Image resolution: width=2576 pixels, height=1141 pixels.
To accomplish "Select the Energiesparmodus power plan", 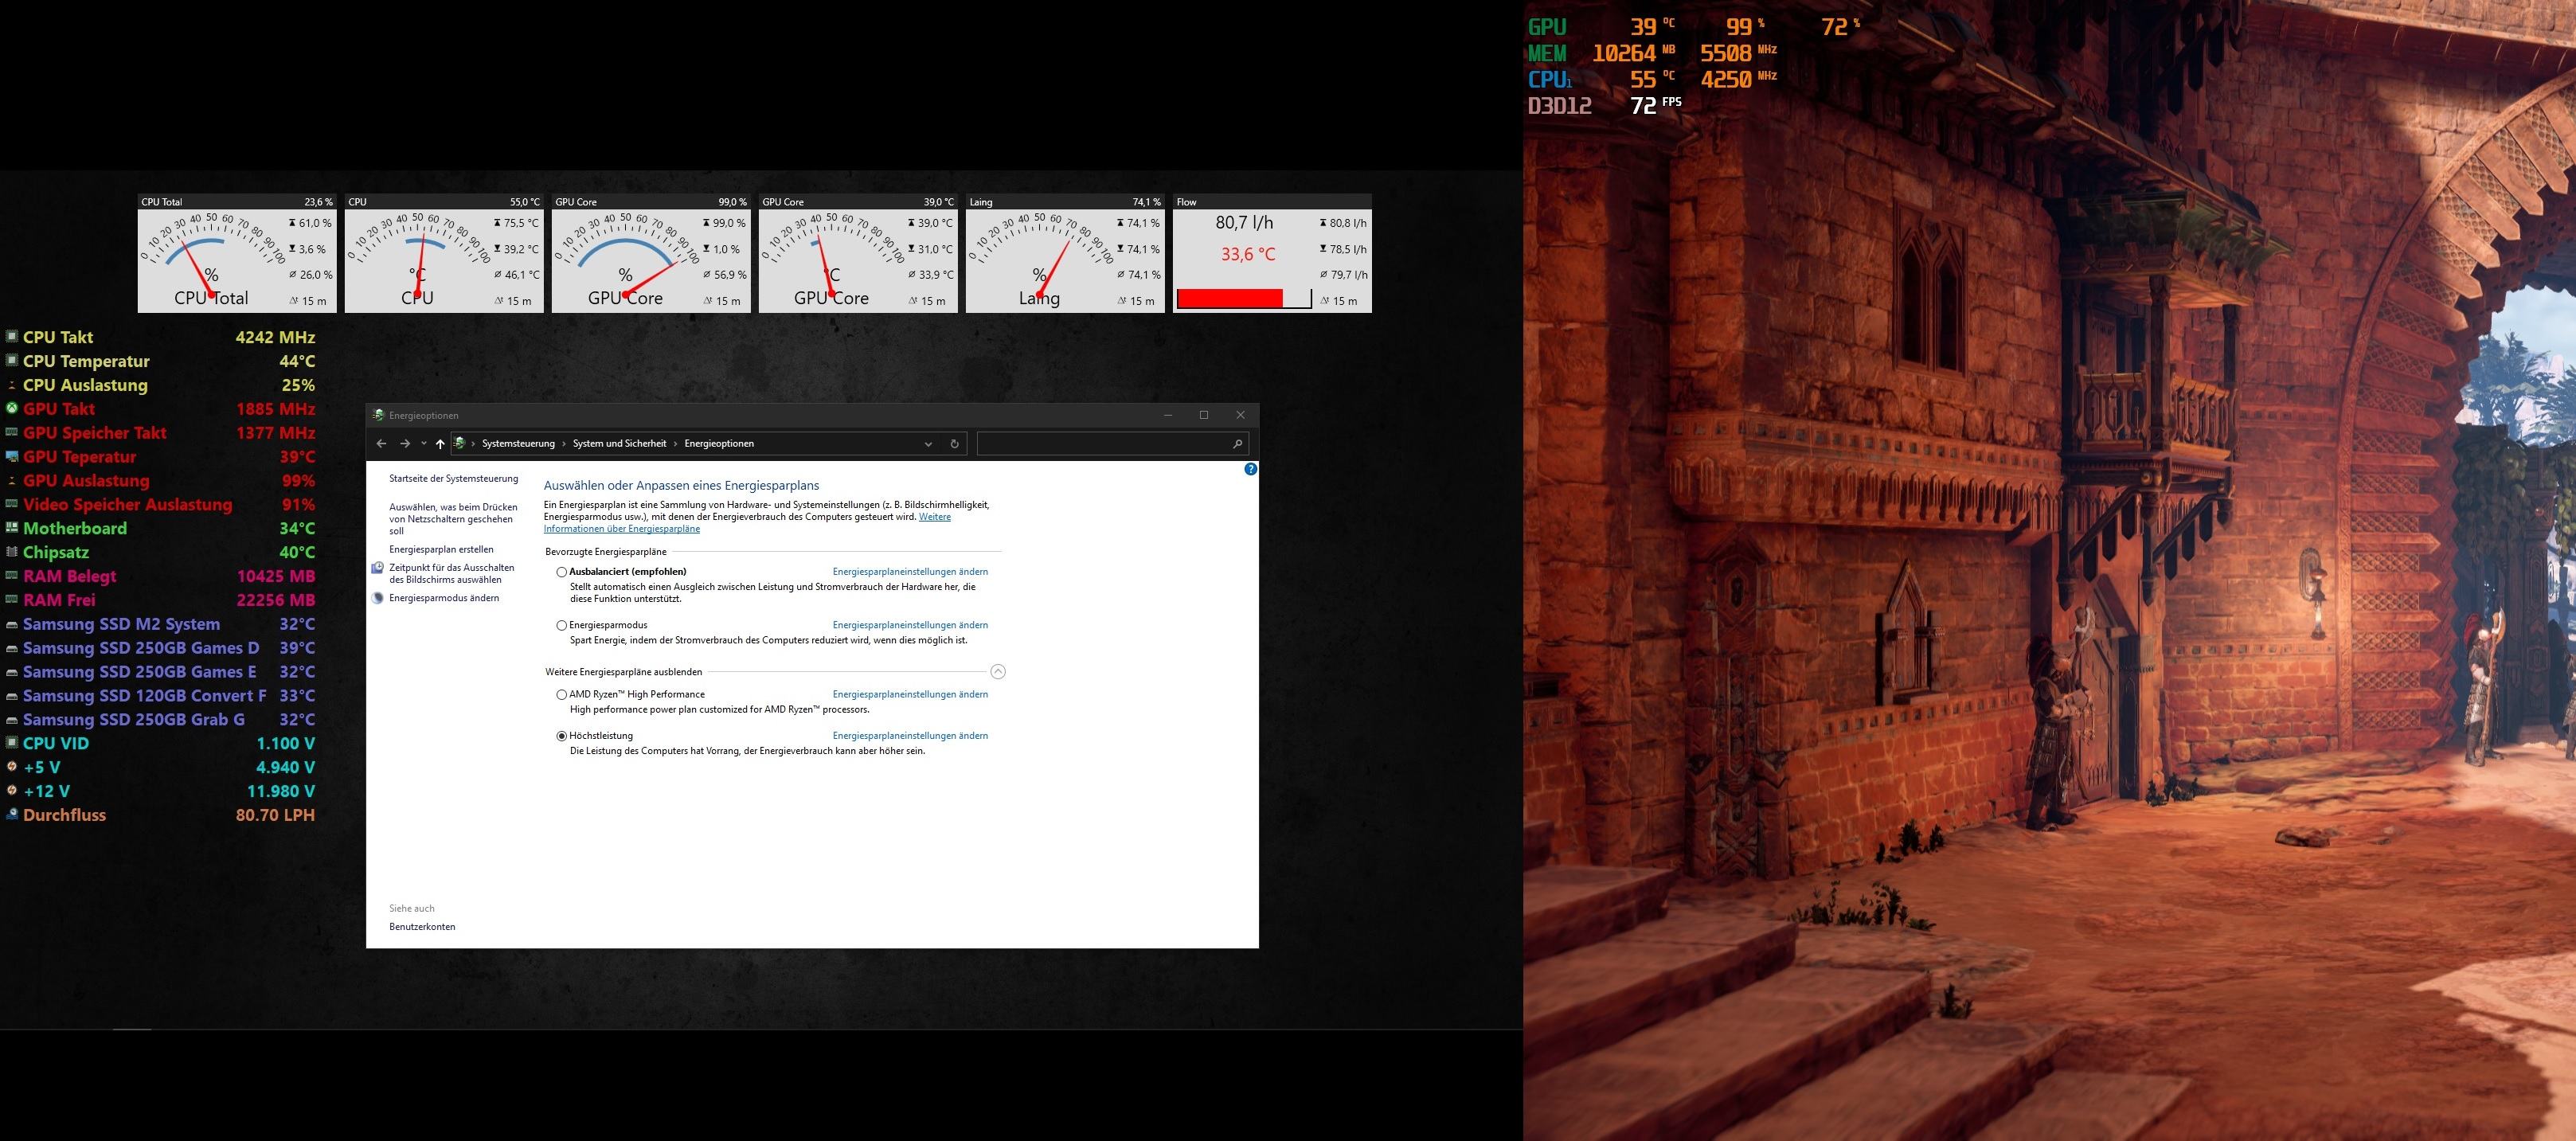I will point(562,625).
